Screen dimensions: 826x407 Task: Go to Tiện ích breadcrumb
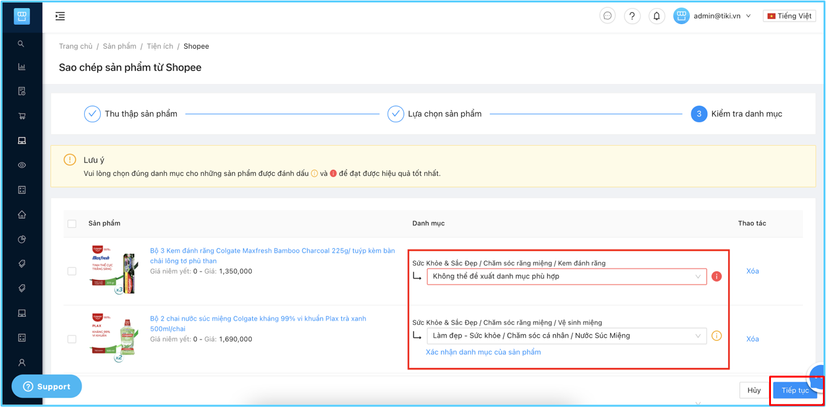click(160, 46)
